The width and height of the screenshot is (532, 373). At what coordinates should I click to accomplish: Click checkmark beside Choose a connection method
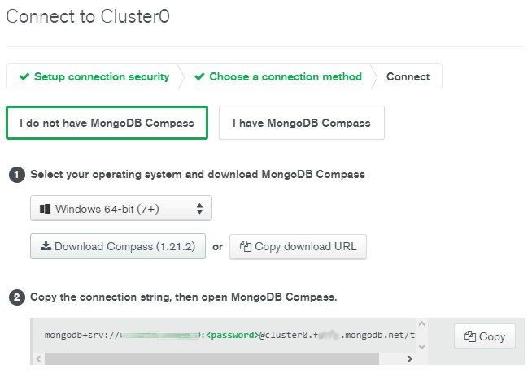199,76
